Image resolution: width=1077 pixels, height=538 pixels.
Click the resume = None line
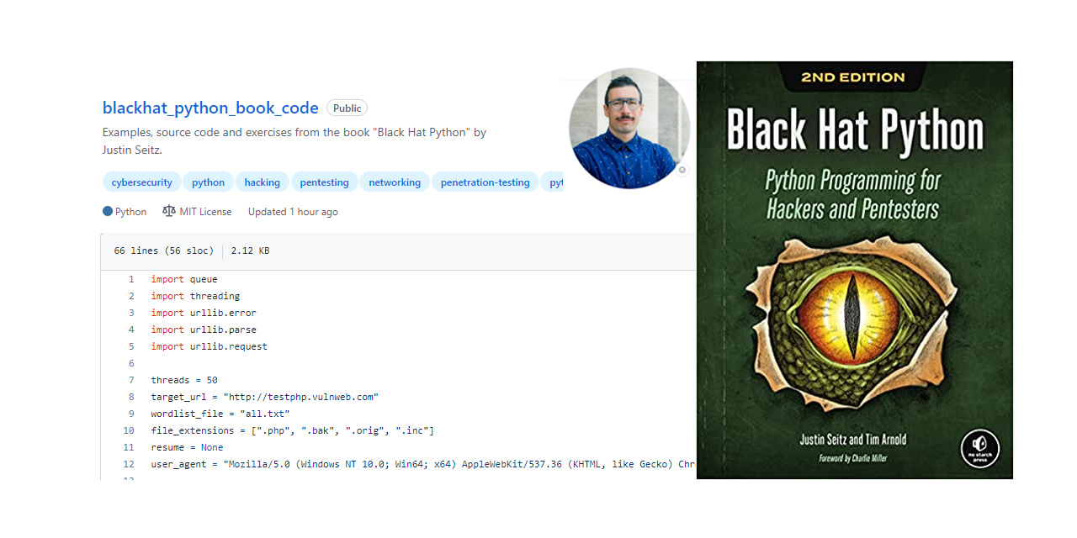click(x=187, y=447)
